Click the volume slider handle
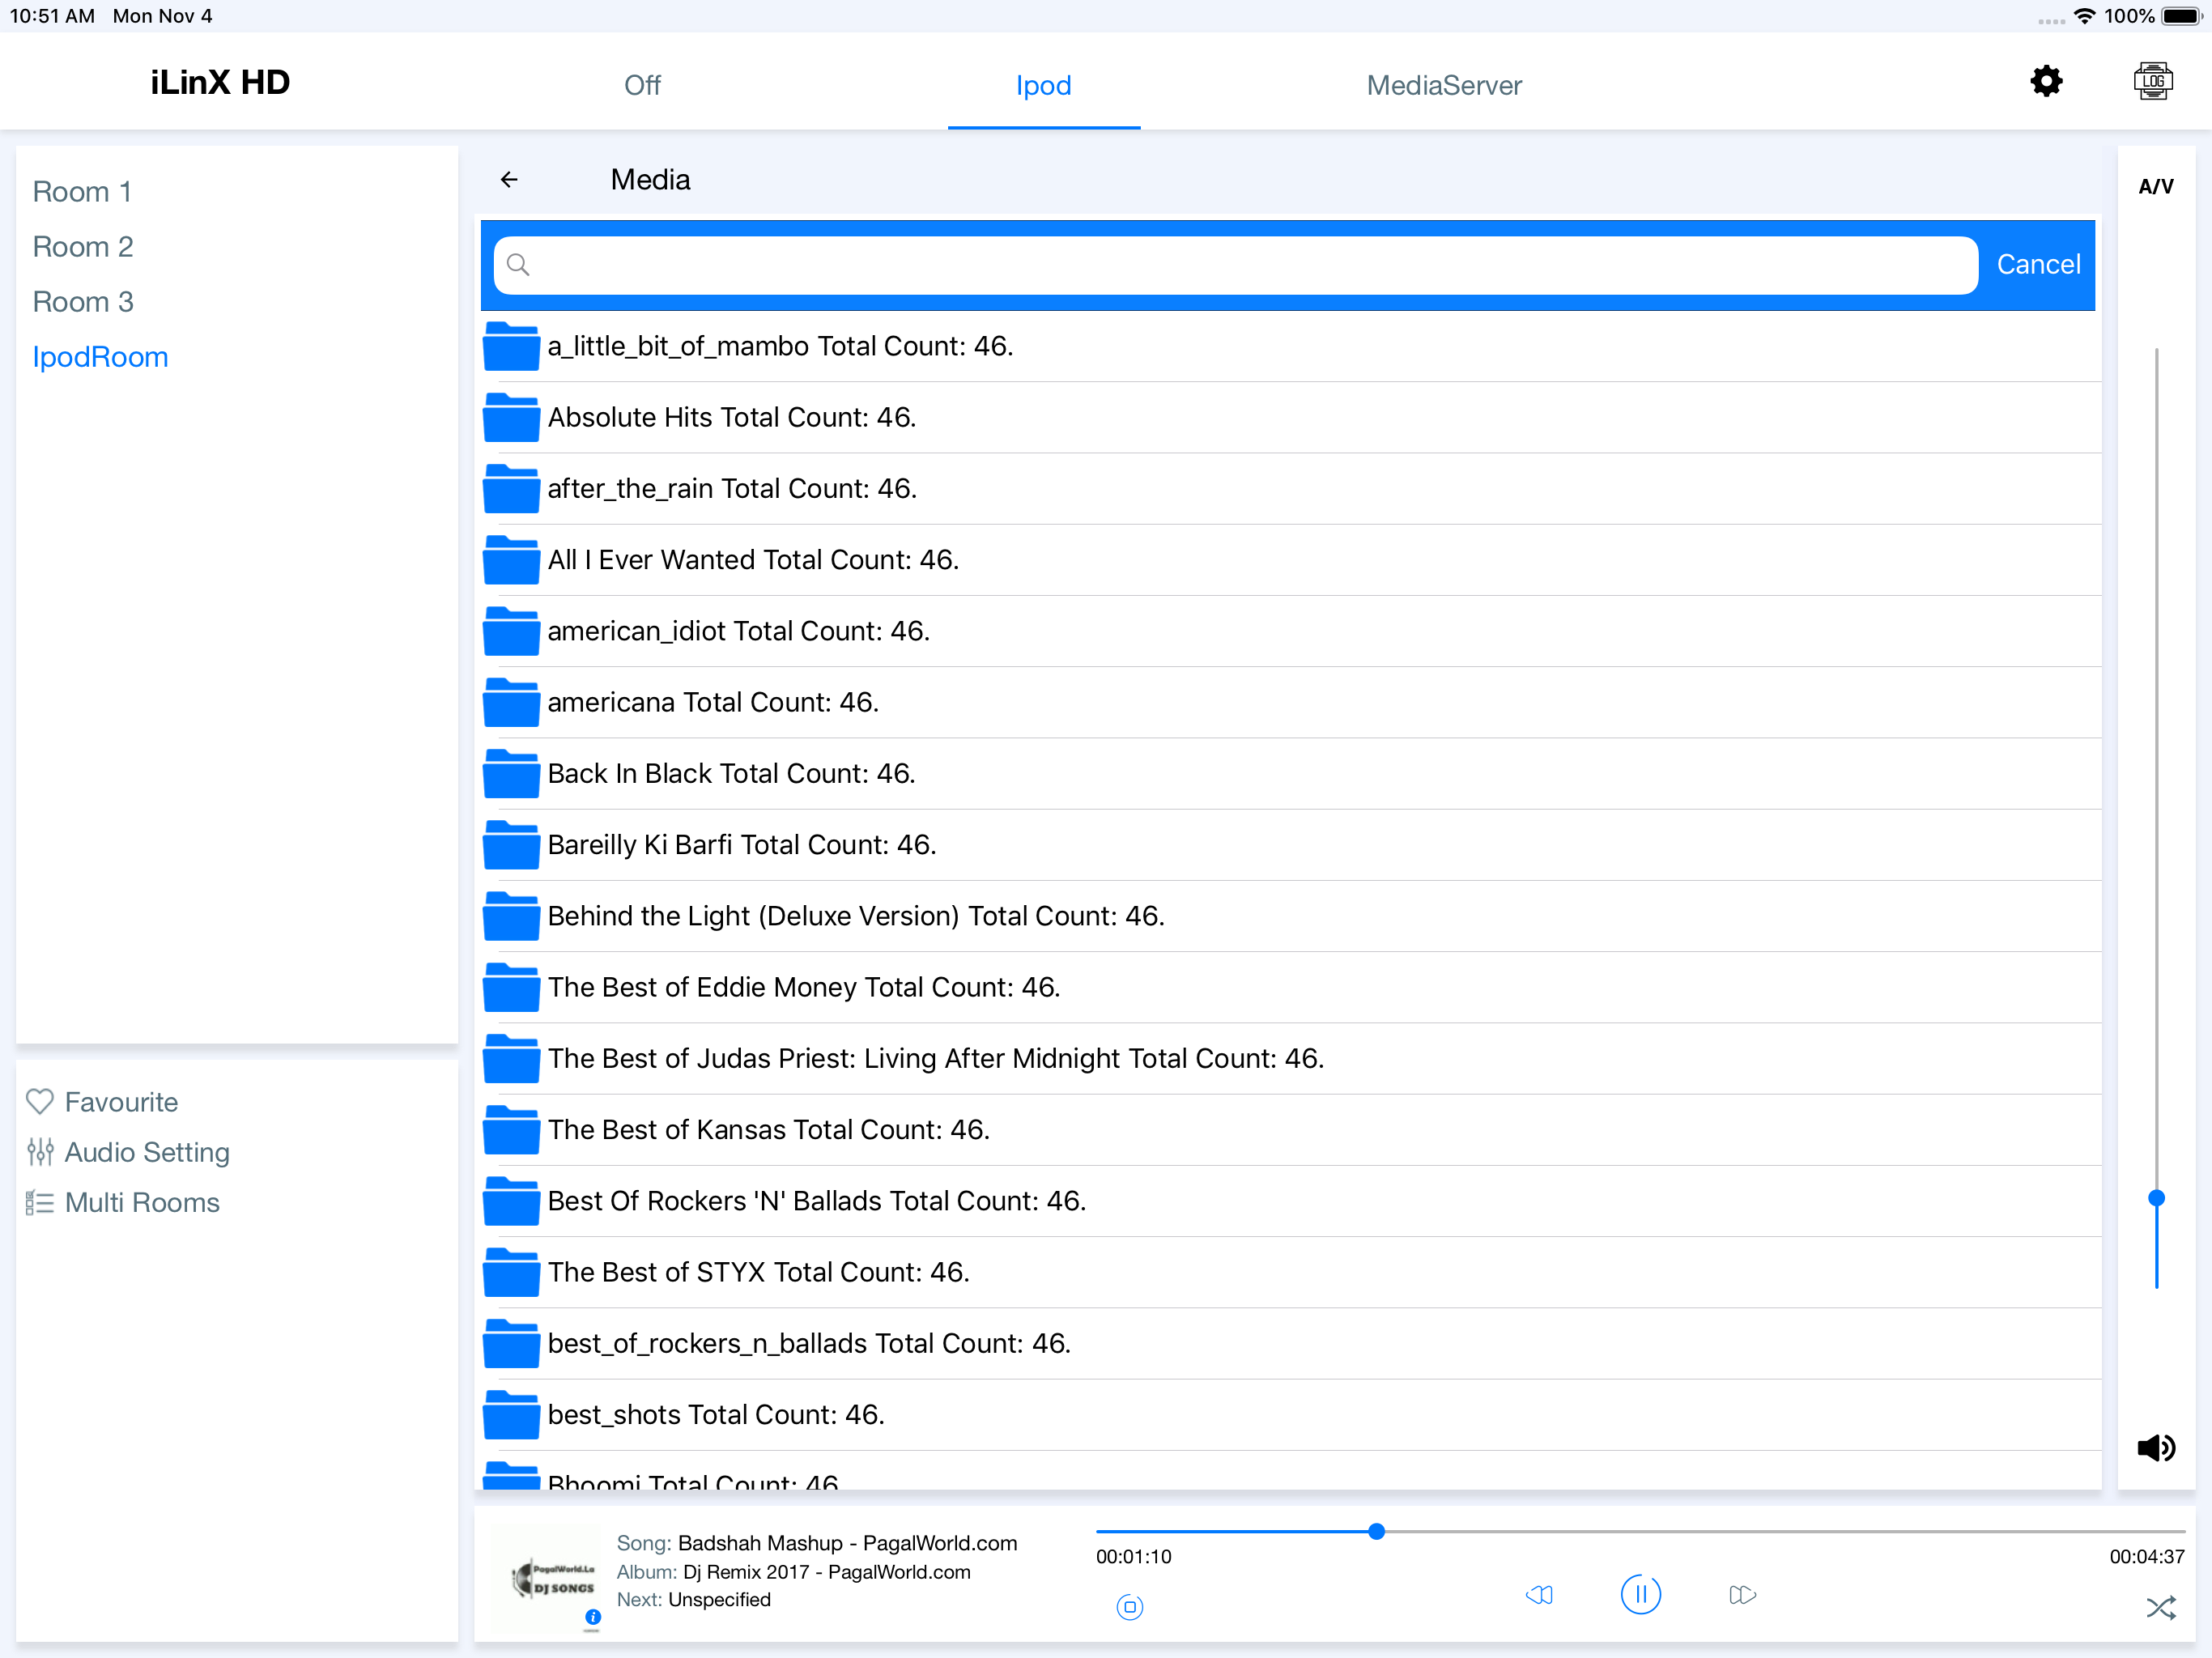This screenshot has width=2212, height=1658. click(2156, 1198)
